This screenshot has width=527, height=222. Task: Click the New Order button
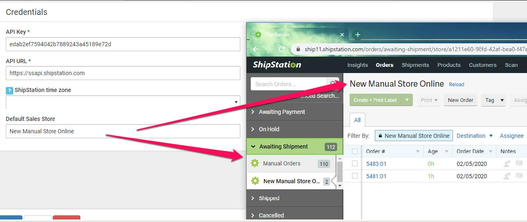click(x=460, y=100)
